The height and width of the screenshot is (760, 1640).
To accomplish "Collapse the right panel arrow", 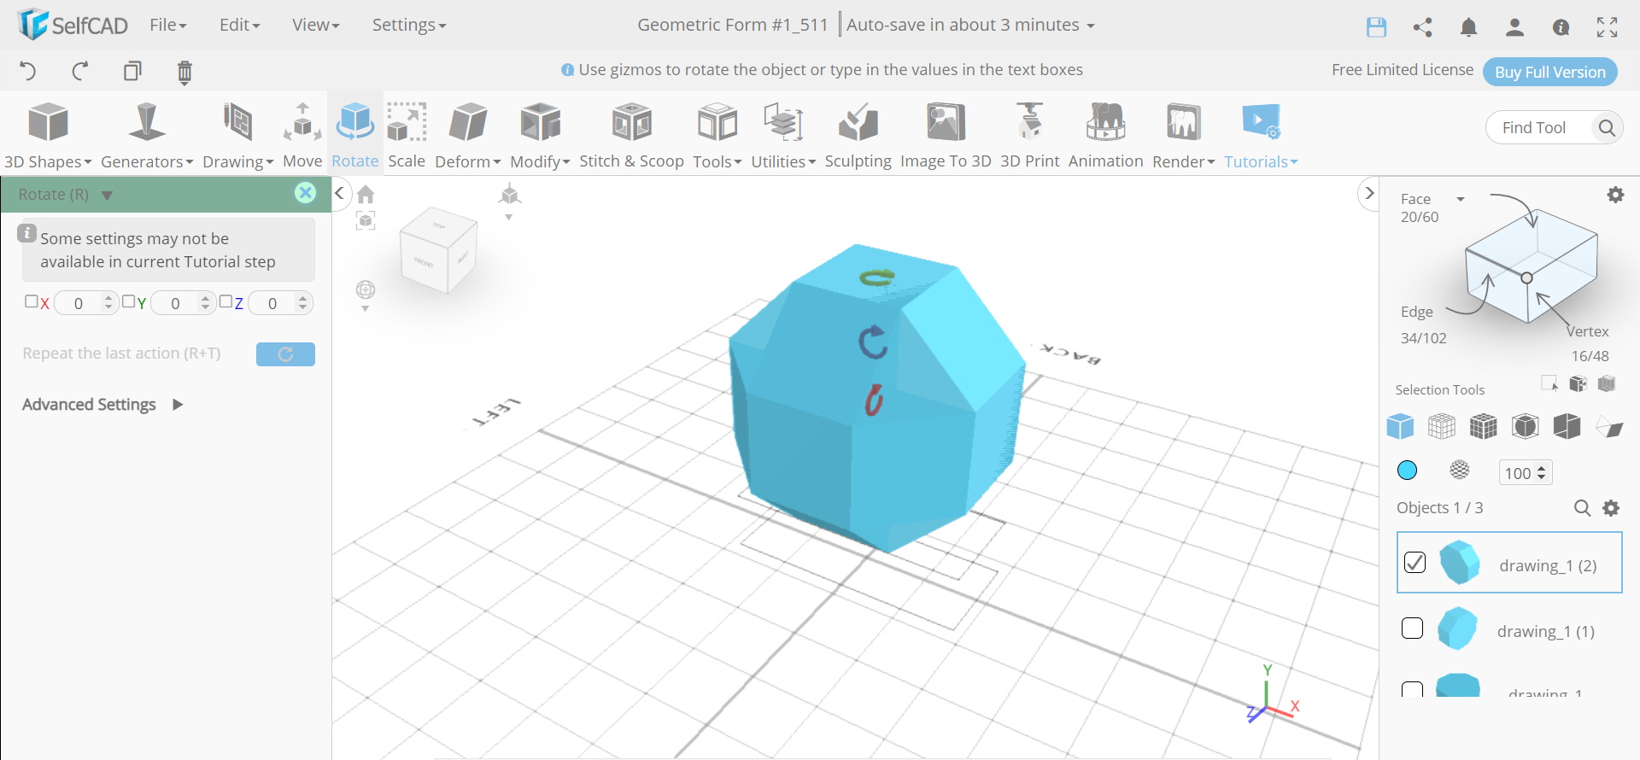I will click(x=1369, y=194).
